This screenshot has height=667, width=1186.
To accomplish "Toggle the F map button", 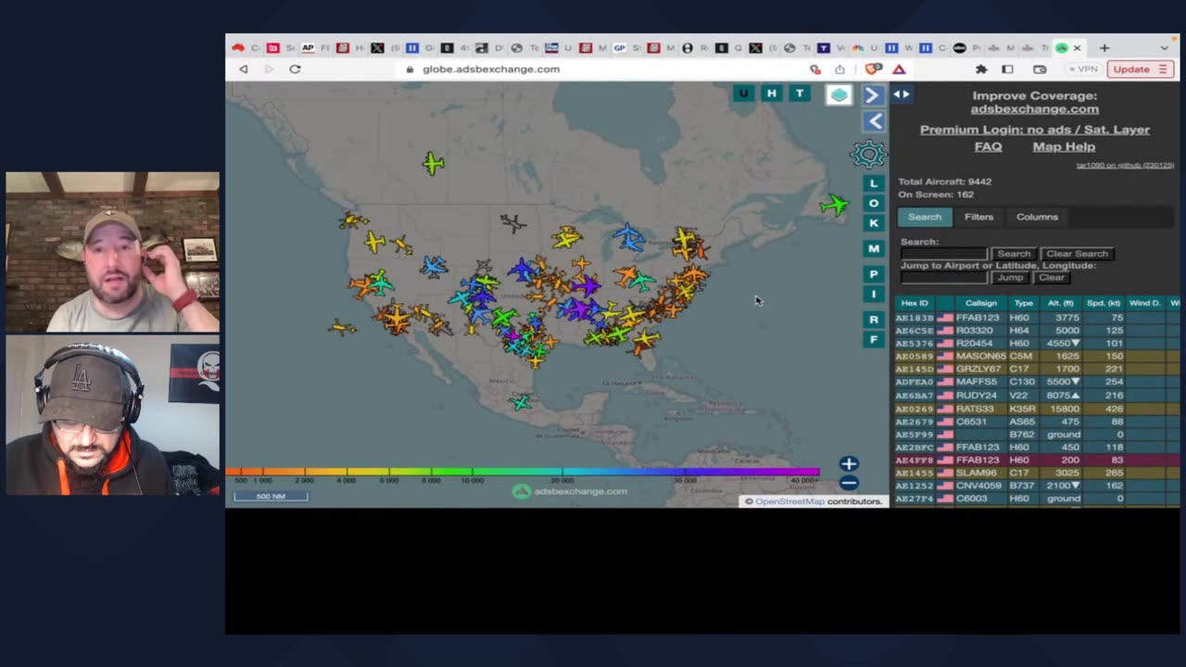I will [873, 340].
